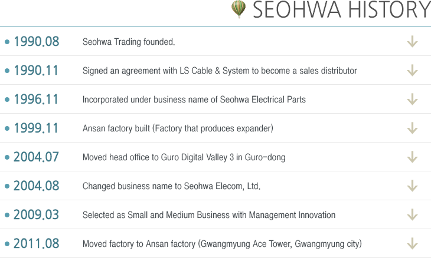Expand the 1999.11 row arrow
The height and width of the screenshot is (258, 431).
[x=412, y=128]
